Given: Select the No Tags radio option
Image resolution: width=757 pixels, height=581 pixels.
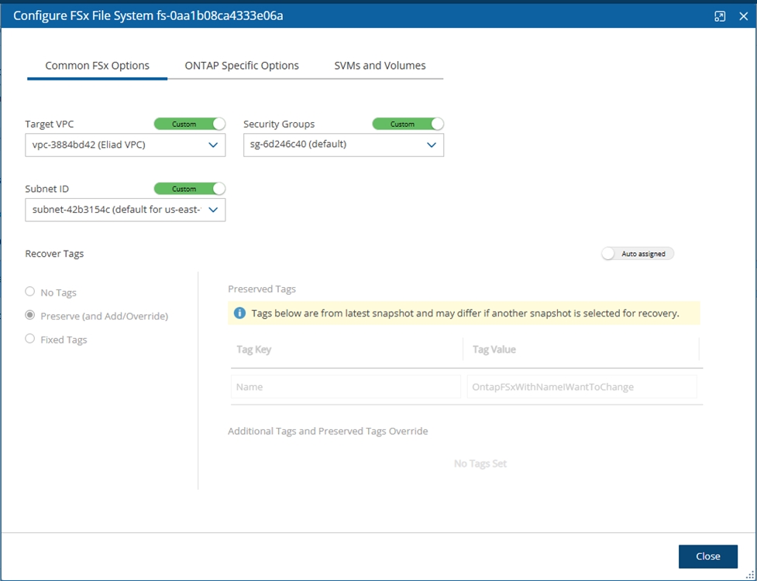Looking at the screenshot, I should coord(30,292).
